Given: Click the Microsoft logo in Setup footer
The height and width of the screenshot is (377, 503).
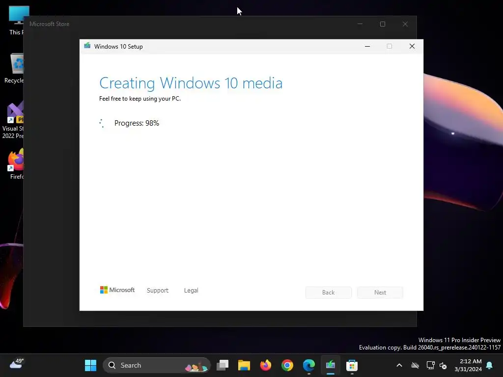Looking at the screenshot, I should point(117,290).
